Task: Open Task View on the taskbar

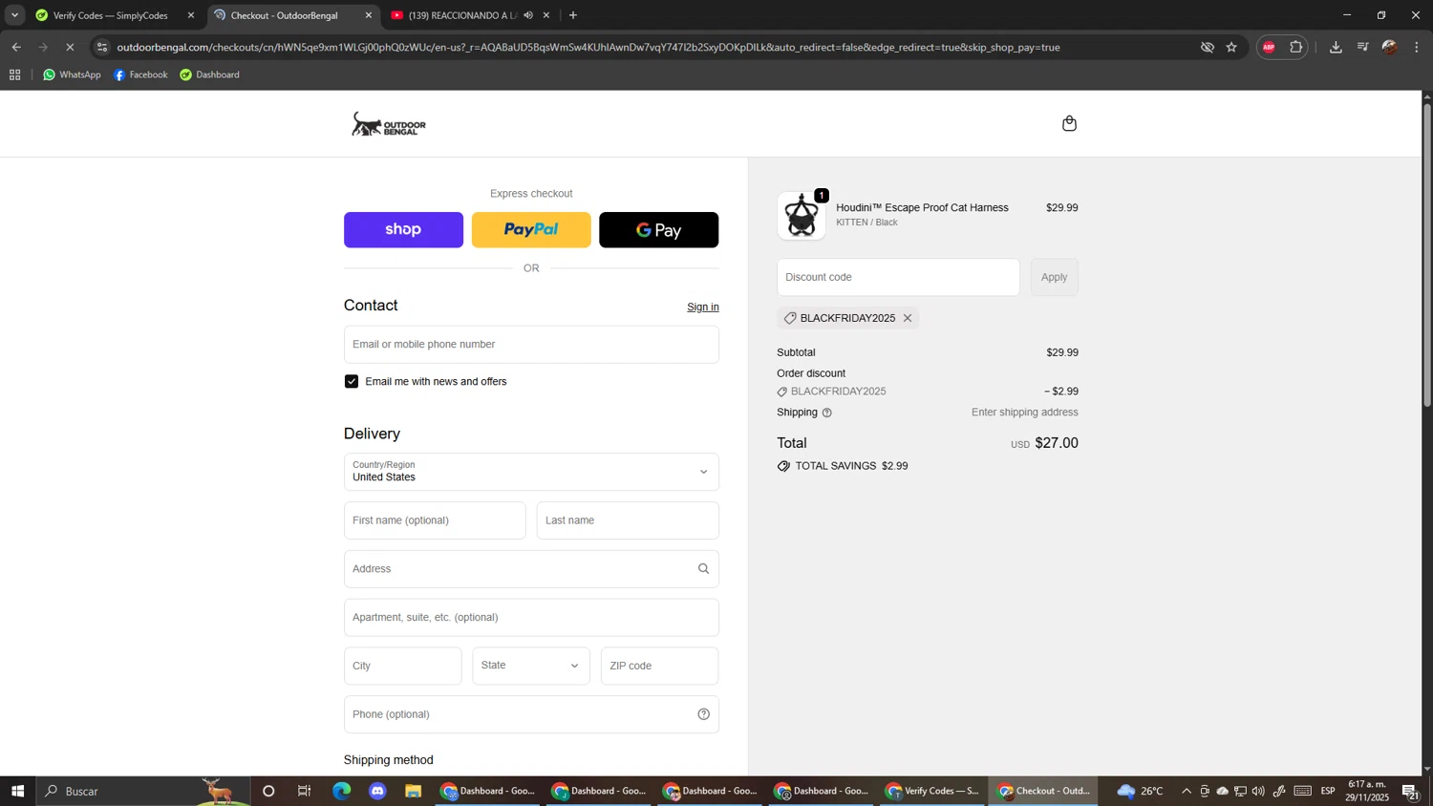Action: click(x=305, y=791)
